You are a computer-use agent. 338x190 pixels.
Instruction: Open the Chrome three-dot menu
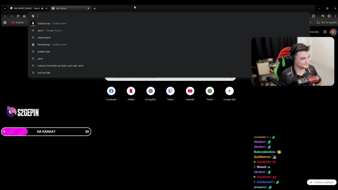point(335,16)
